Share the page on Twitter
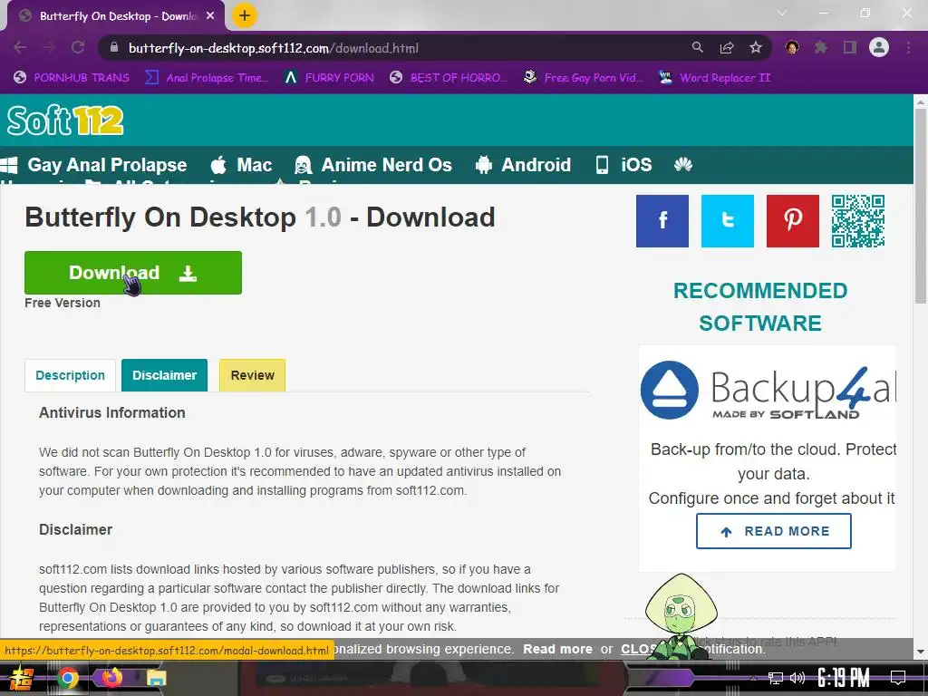 728,221
